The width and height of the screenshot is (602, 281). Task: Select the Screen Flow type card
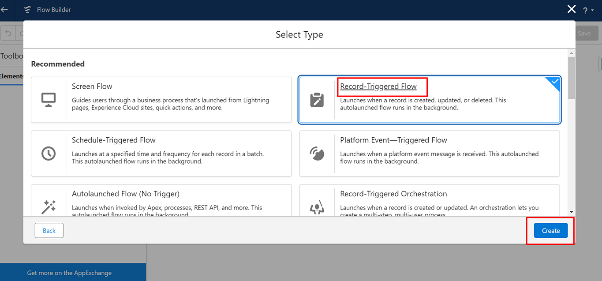[161, 100]
